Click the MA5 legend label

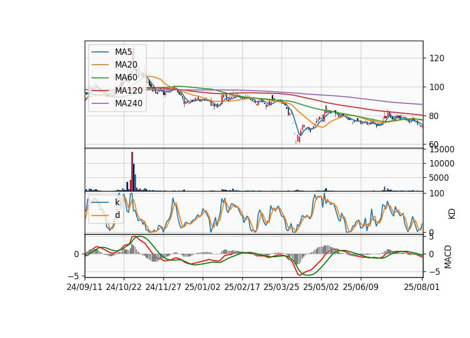(123, 52)
